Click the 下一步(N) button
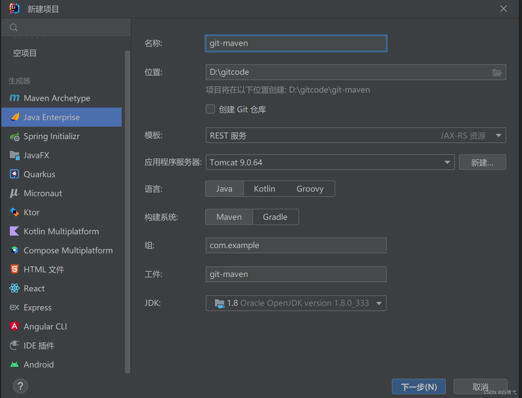522x398 pixels. click(419, 387)
